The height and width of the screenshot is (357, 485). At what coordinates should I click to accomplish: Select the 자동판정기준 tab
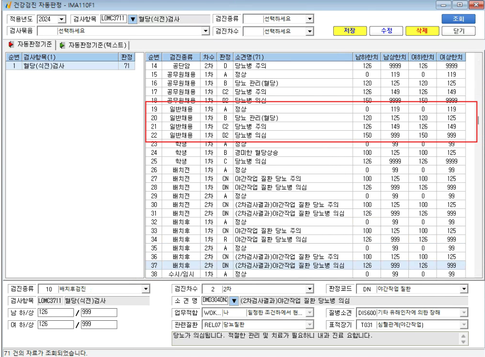pyautogui.click(x=30, y=44)
